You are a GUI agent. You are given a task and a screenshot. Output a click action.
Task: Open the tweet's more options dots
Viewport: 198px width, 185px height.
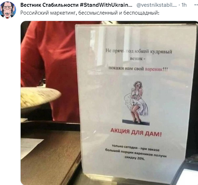tap(196, 5)
